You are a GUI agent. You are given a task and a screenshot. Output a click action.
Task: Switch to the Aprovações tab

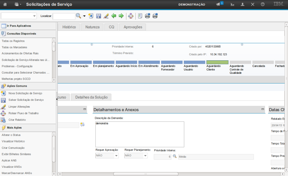point(133,27)
